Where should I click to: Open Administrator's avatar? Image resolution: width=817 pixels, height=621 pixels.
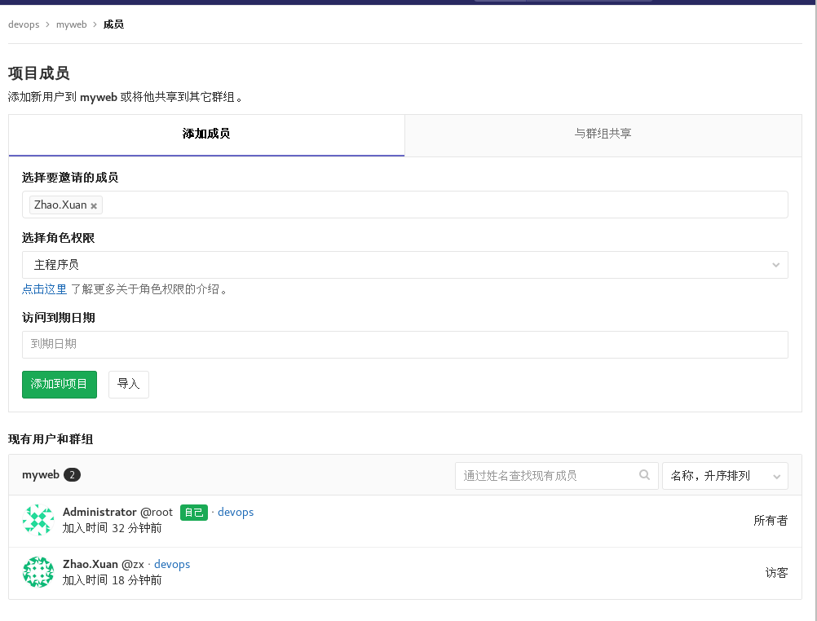coord(38,520)
